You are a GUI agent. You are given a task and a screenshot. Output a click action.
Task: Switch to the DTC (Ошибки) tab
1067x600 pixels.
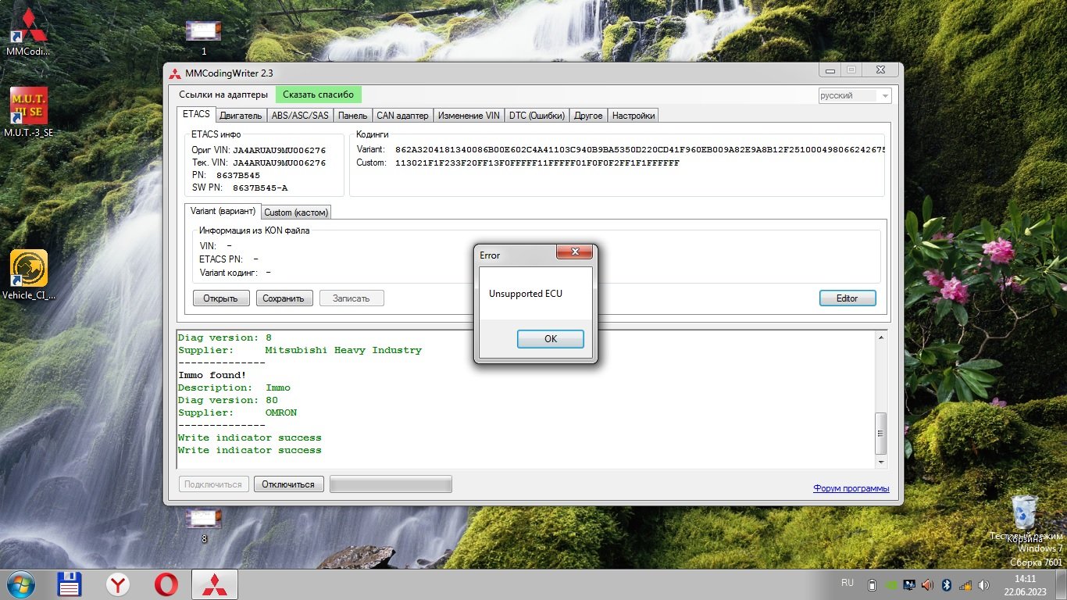pos(537,116)
